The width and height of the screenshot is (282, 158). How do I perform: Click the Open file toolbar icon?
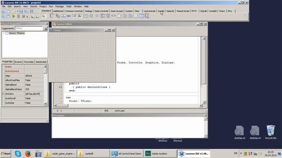pyautogui.click(x=14, y=11)
